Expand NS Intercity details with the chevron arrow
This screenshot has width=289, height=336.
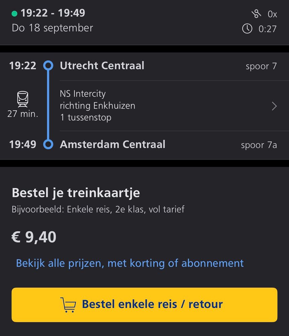(x=274, y=106)
